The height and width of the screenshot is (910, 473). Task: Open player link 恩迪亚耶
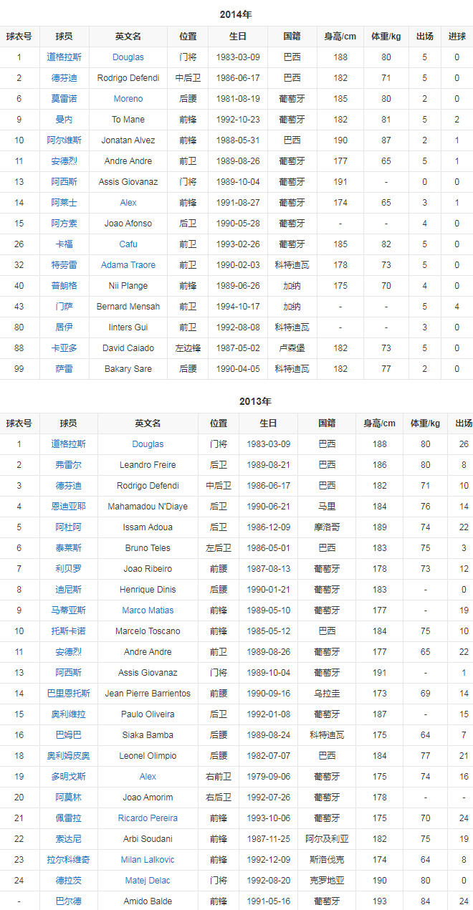(x=69, y=507)
